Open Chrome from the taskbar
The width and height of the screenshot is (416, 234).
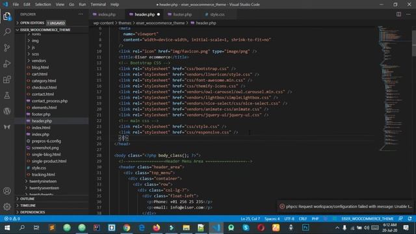click(127, 227)
